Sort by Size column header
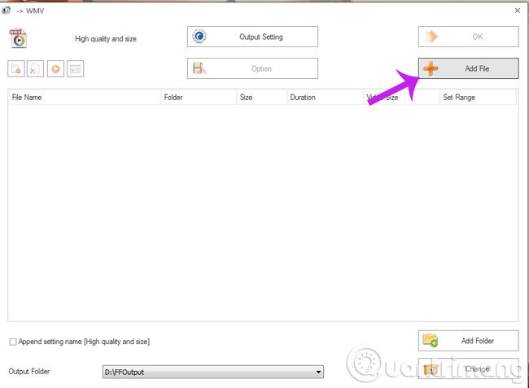 (x=261, y=97)
